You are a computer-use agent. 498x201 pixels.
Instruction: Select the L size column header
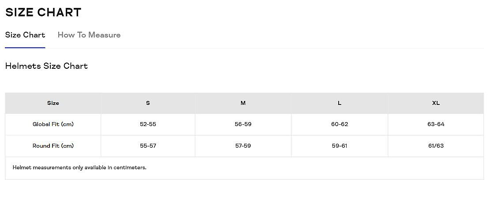pyautogui.click(x=340, y=103)
